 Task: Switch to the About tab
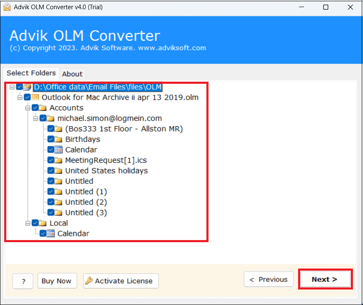coord(72,74)
